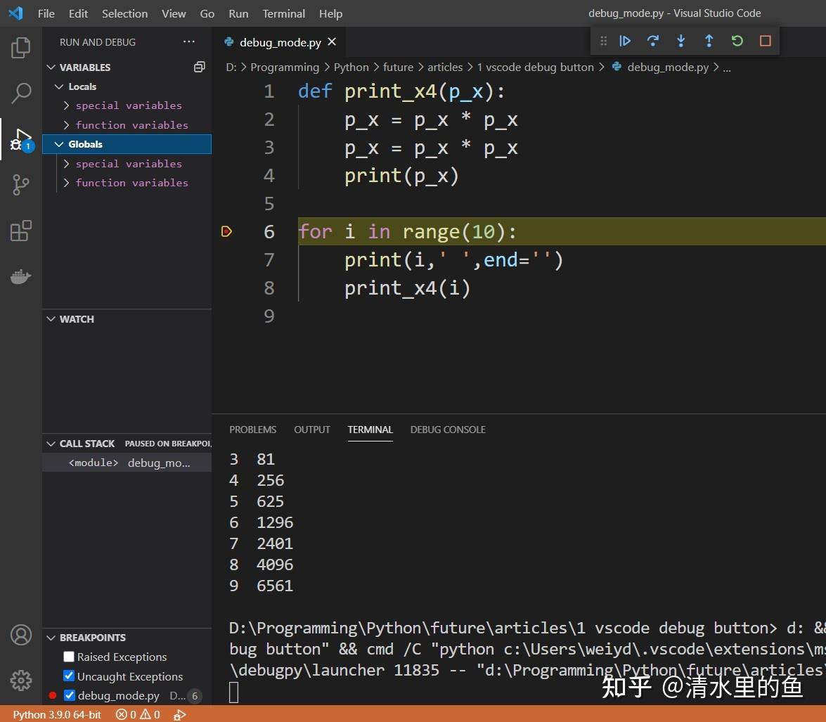Image resolution: width=826 pixels, height=722 pixels.
Task: Open the Source Control view
Action: pos(20,185)
